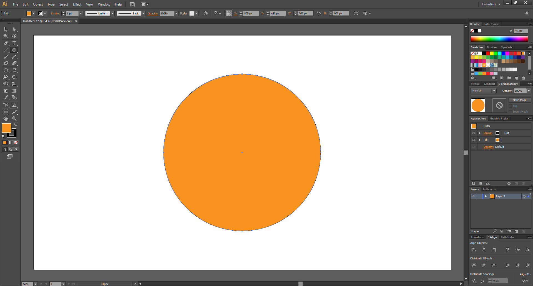Select the Type tool

14,43
